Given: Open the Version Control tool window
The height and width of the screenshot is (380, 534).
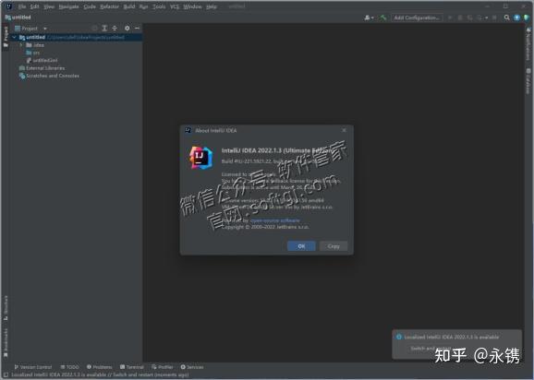Looking at the screenshot, I should [33, 367].
